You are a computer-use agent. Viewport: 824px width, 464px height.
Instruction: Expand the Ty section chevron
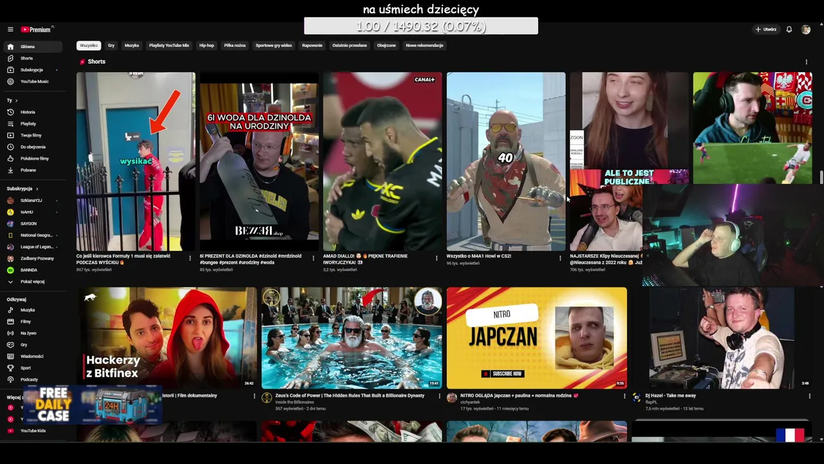(16, 101)
